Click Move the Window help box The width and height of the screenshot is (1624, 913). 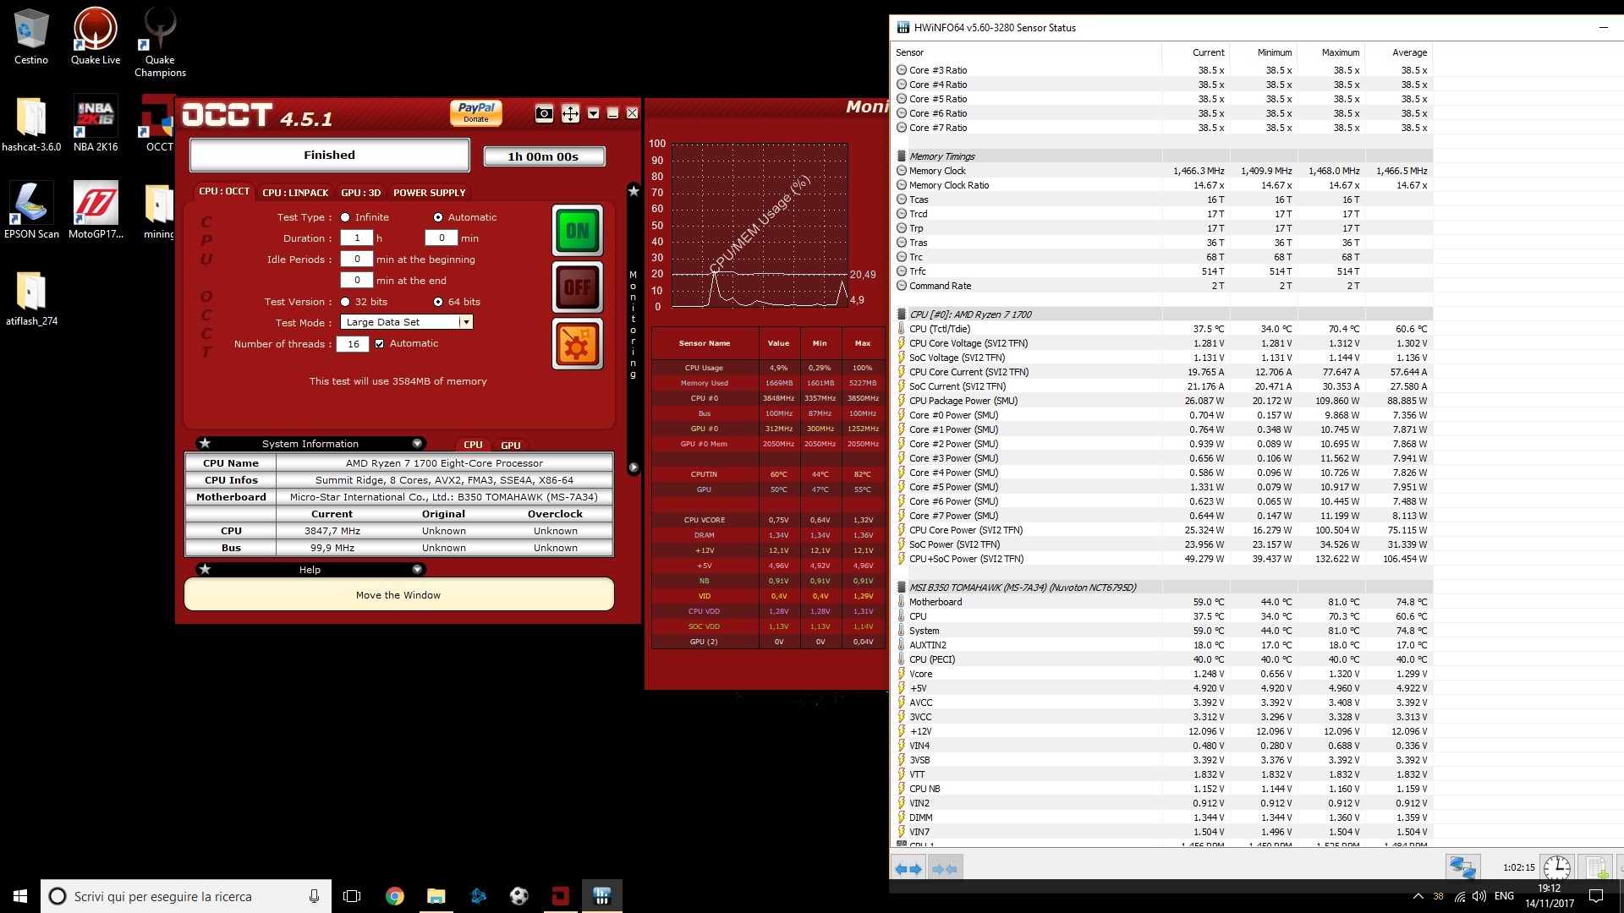pos(398,594)
